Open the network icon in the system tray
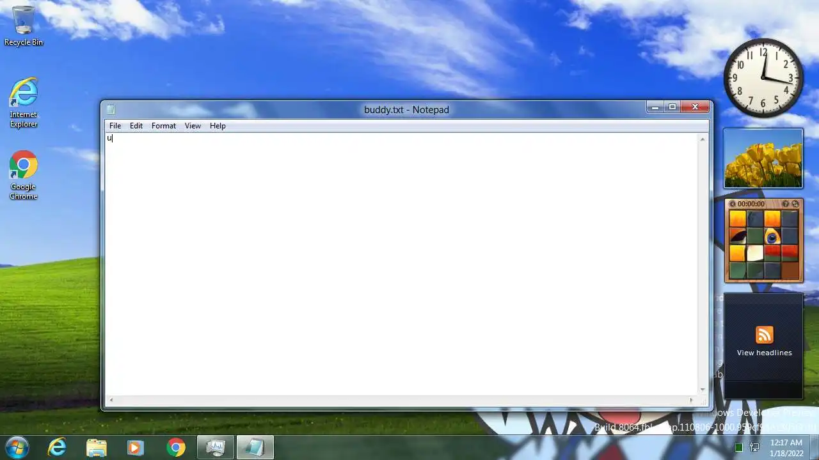This screenshot has height=460, width=819. tap(754, 447)
